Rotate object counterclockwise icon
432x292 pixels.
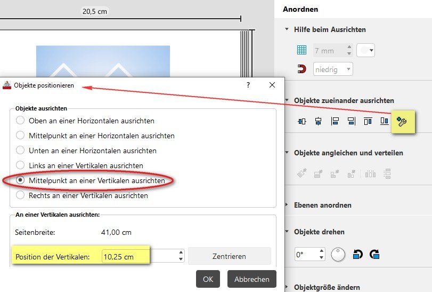[x=357, y=254]
